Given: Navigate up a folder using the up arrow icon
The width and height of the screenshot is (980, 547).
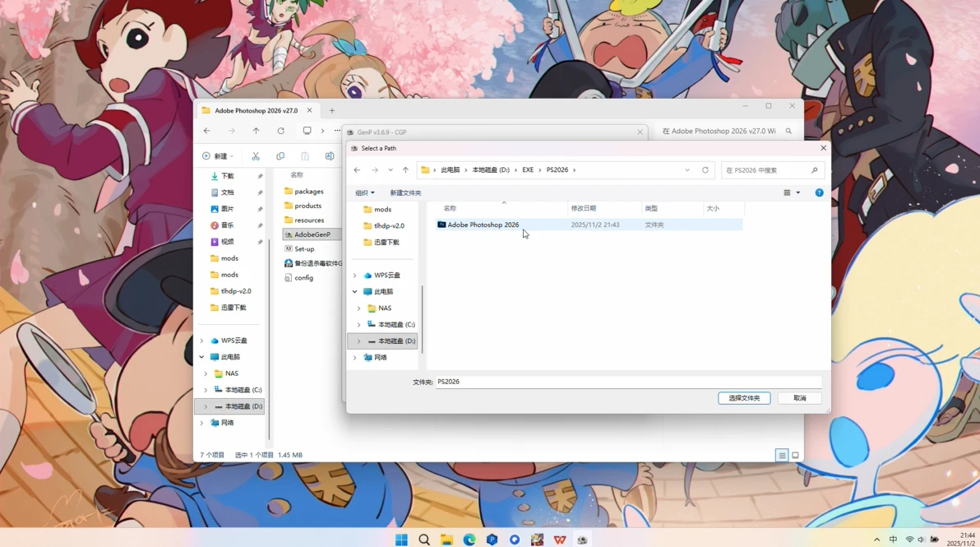Looking at the screenshot, I should coord(404,170).
